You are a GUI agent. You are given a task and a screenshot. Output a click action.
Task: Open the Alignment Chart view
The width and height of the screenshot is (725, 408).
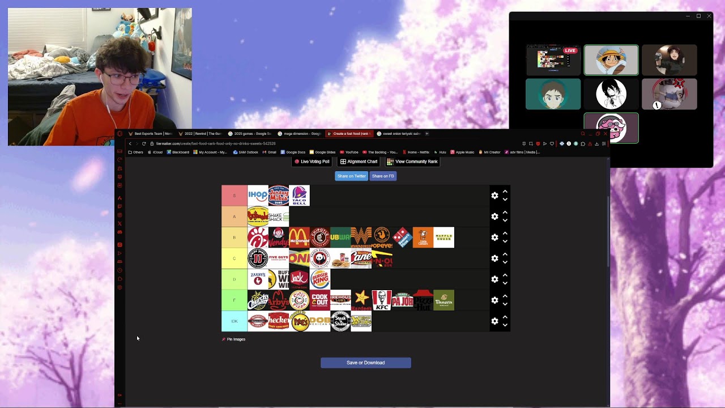pos(359,161)
